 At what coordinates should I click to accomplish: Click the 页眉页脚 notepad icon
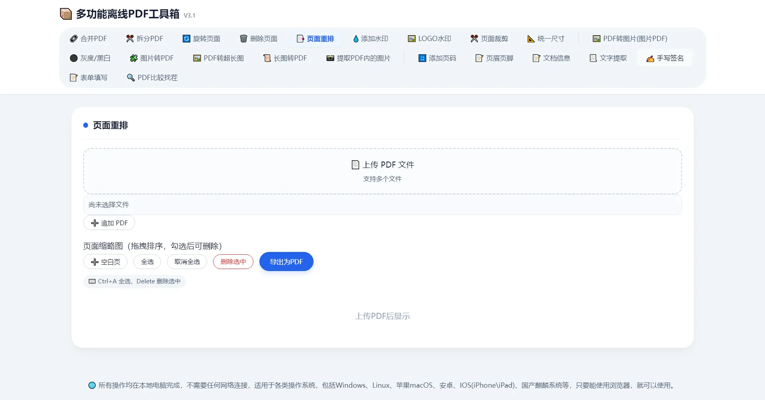(479, 58)
